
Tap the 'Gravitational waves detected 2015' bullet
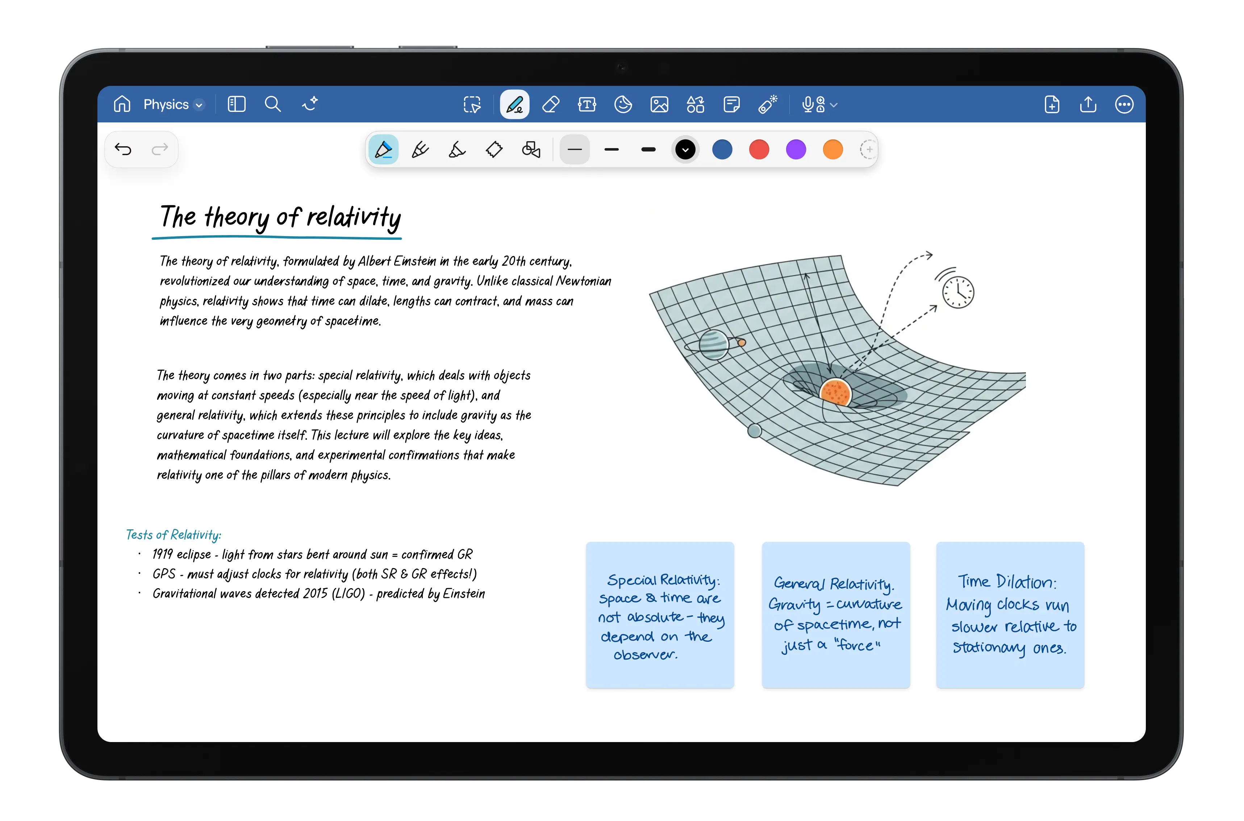click(318, 594)
